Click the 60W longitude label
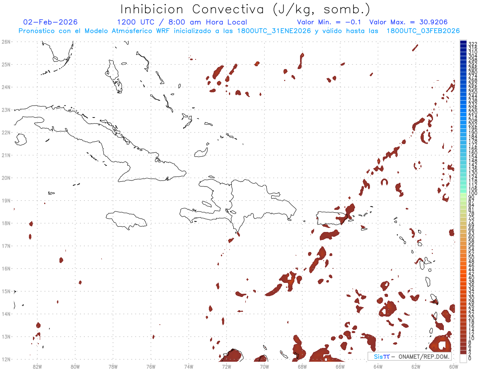 453,366
